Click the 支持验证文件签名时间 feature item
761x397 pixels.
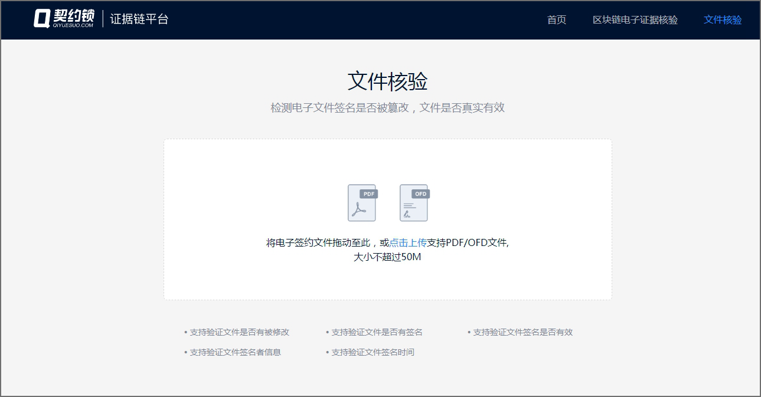pos(373,352)
